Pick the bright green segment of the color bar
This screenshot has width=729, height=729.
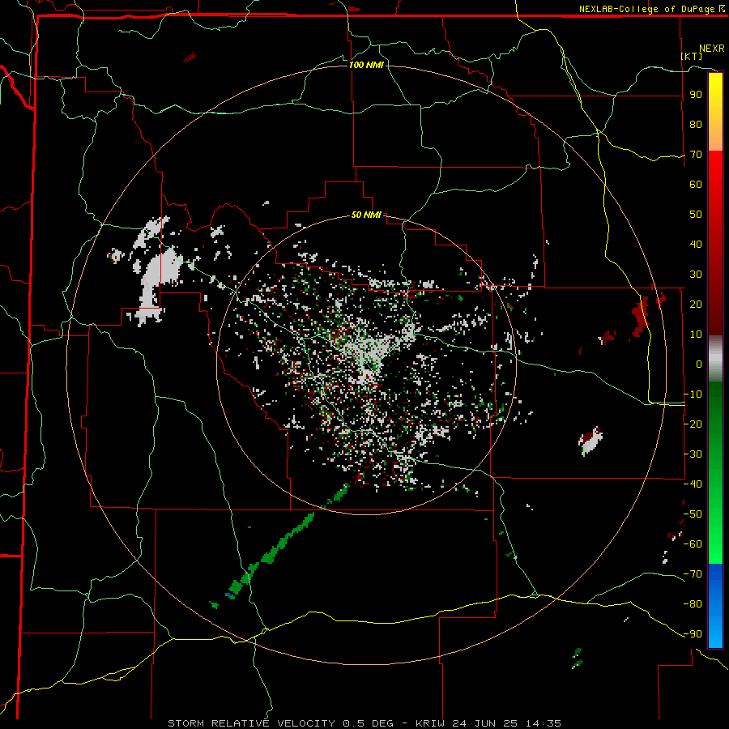(715, 535)
